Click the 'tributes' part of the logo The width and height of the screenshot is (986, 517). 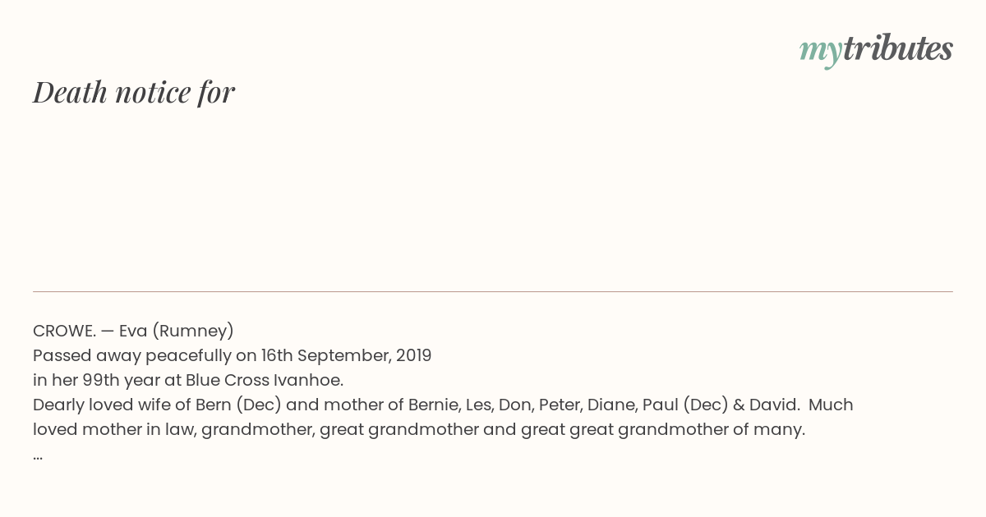point(898,49)
